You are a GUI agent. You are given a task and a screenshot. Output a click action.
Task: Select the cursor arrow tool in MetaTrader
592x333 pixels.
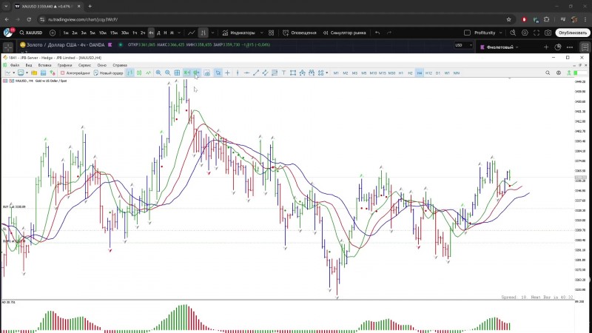[x=218, y=73]
